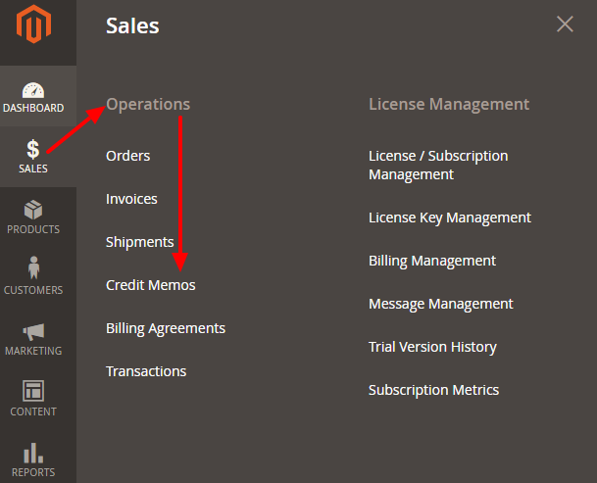Open License / Subscription Management
This screenshot has width=597, height=483.
tap(438, 165)
